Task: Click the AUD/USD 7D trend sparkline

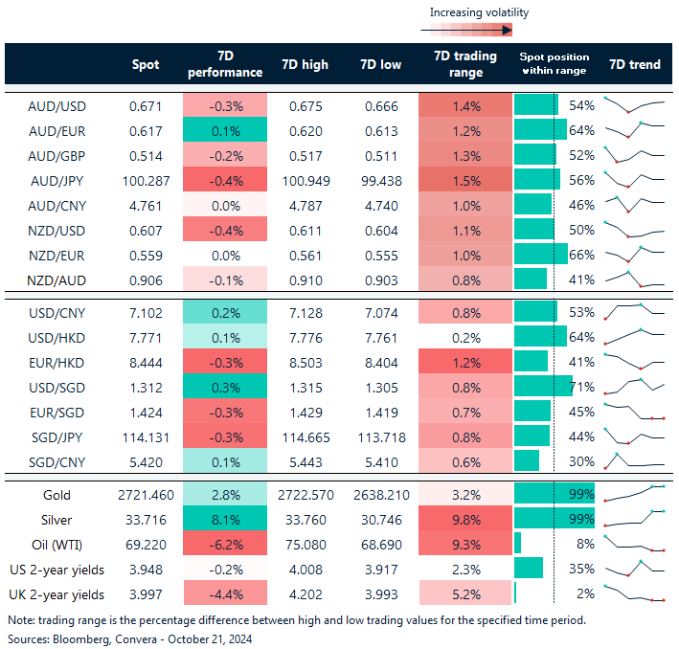Action: click(634, 104)
